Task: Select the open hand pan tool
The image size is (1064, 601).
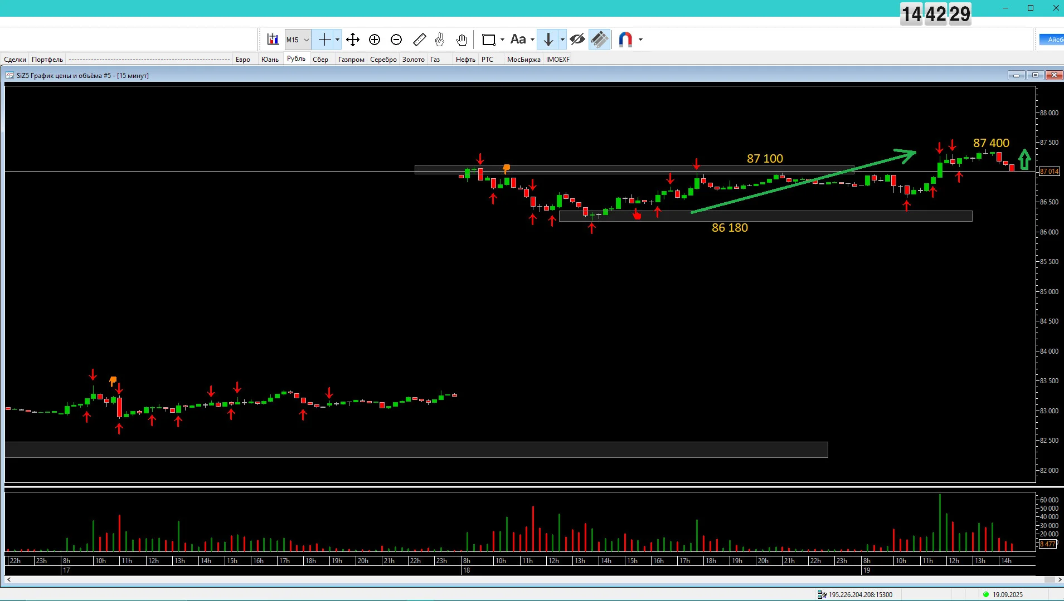Action: pos(461,40)
